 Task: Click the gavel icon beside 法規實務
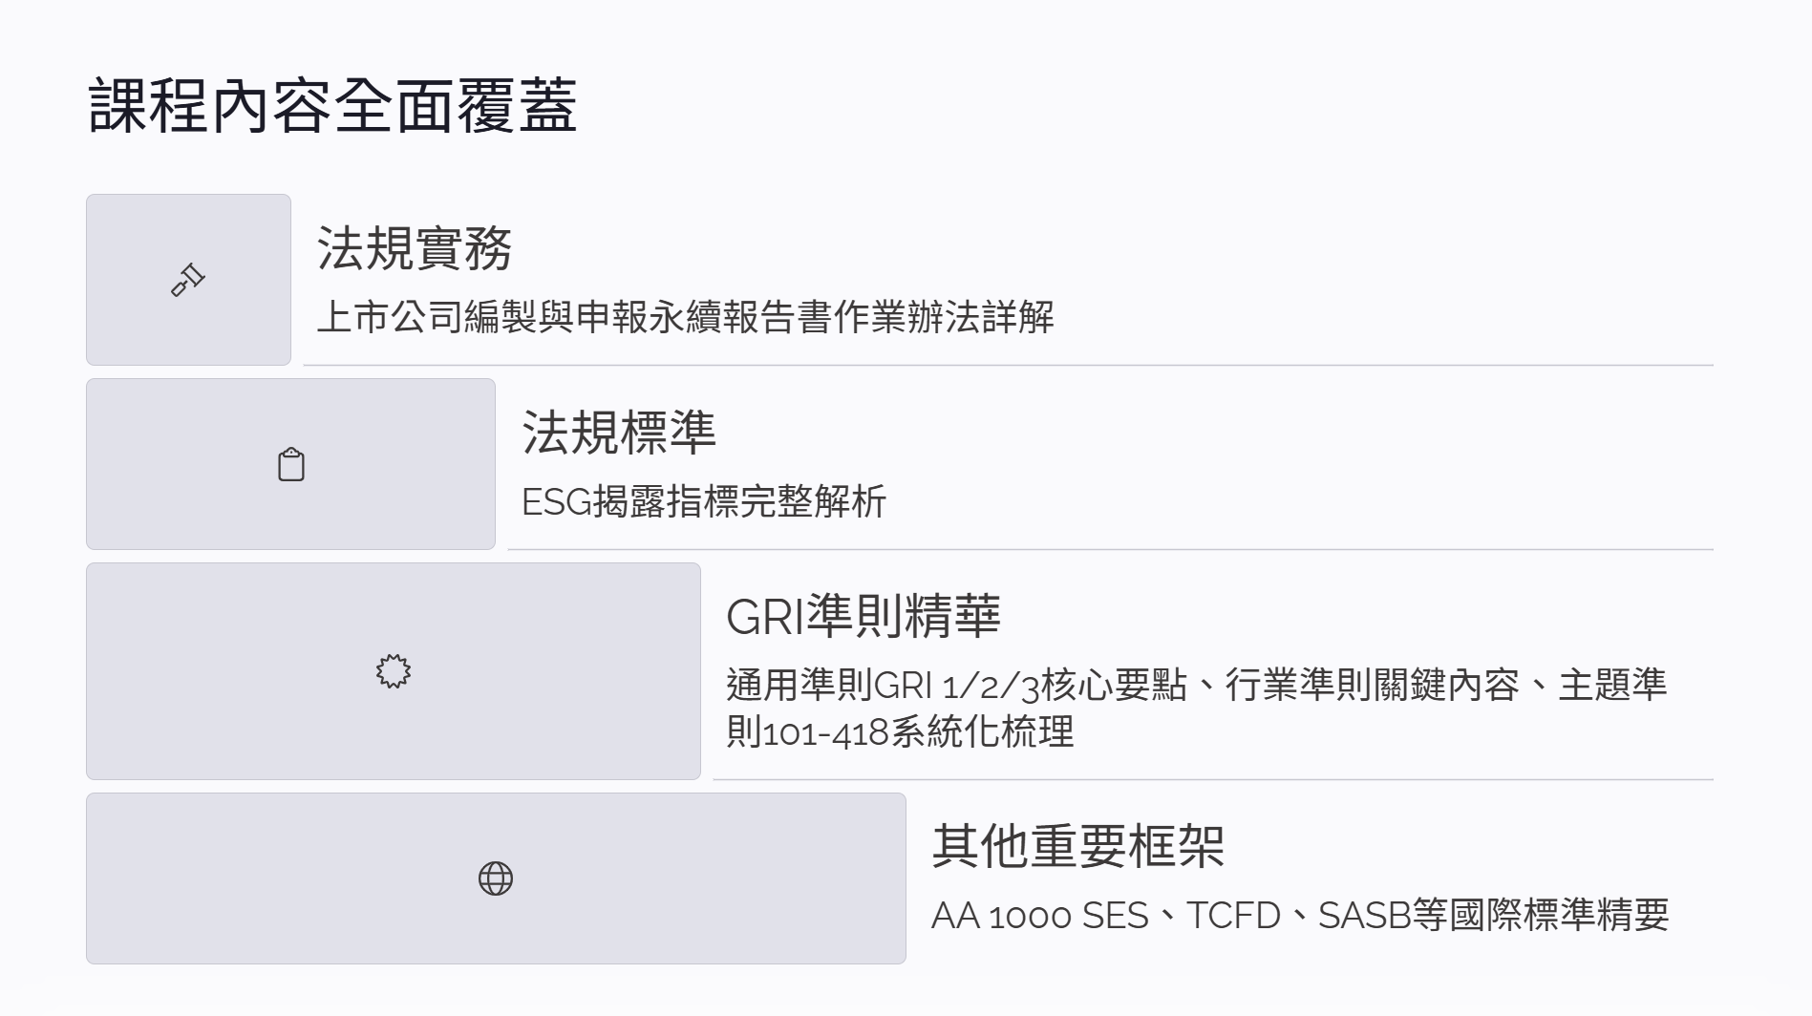tap(188, 280)
